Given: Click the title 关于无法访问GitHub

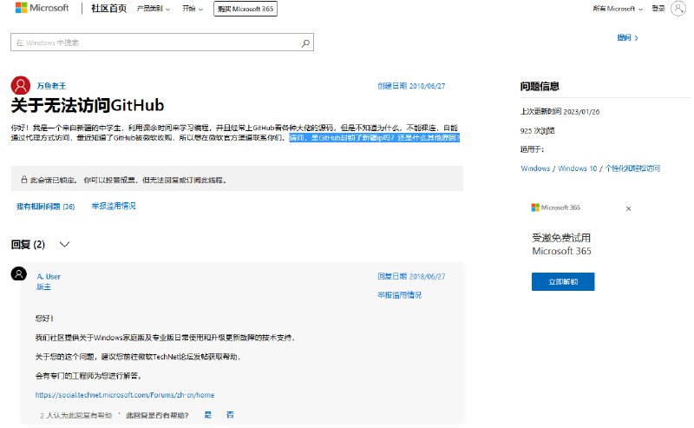Looking at the screenshot, I should coord(88,105).
